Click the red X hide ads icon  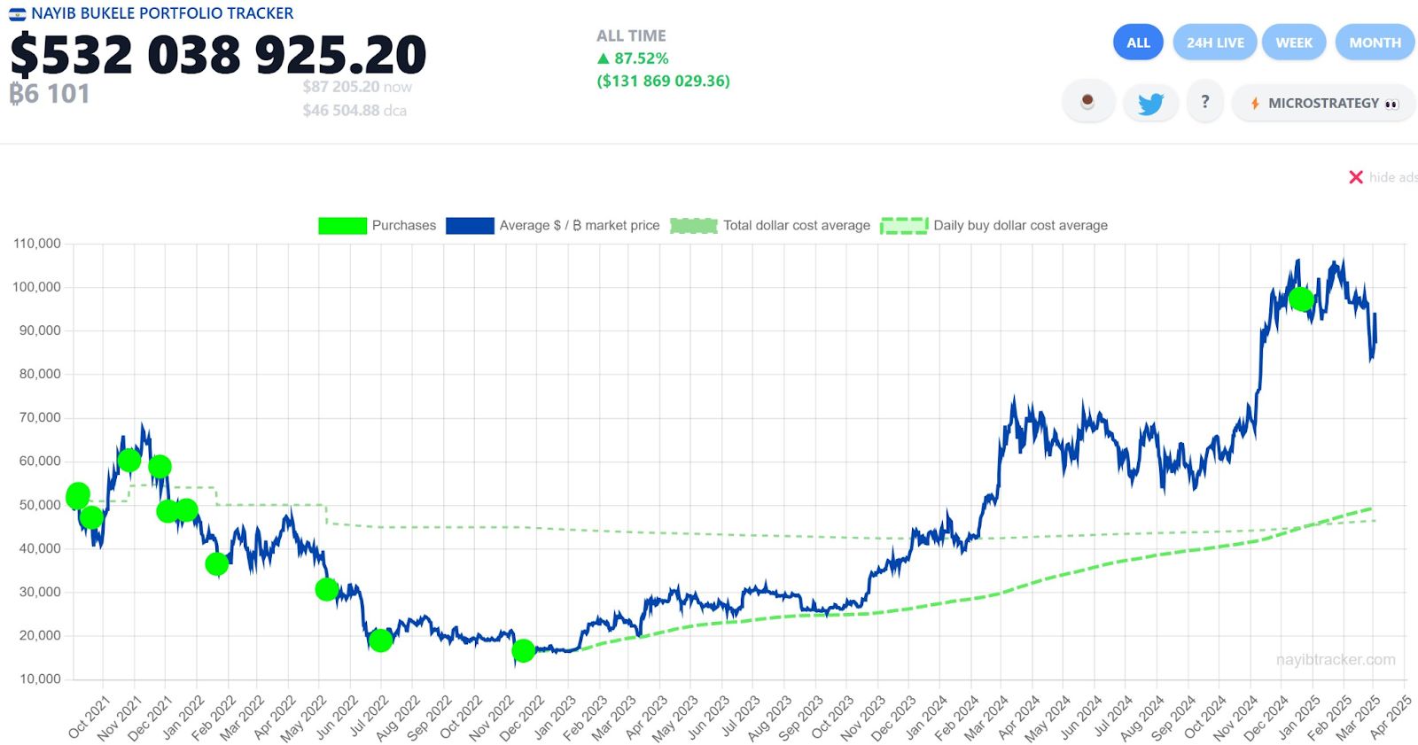click(x=1356, y=177)
